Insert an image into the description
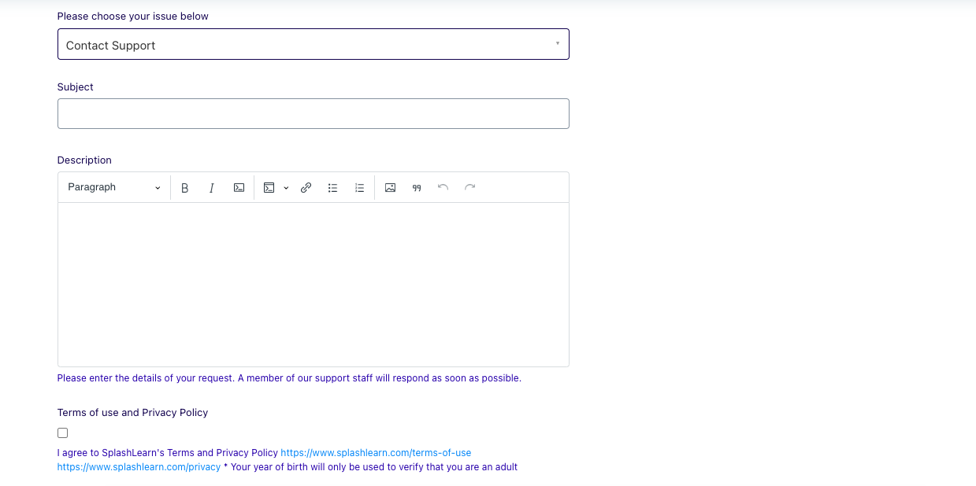Screen dimensions: 976x486 (390, 187)
